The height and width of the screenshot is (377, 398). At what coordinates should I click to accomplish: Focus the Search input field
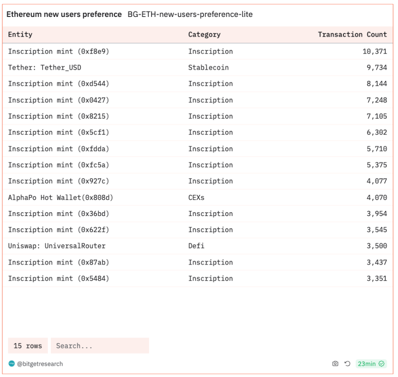pos(100,346)
